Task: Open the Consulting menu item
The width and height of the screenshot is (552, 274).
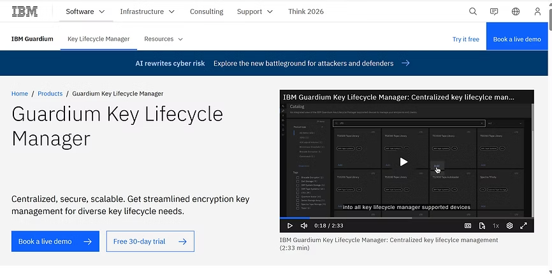Action: pyautogui.click(x=207, y=11)
